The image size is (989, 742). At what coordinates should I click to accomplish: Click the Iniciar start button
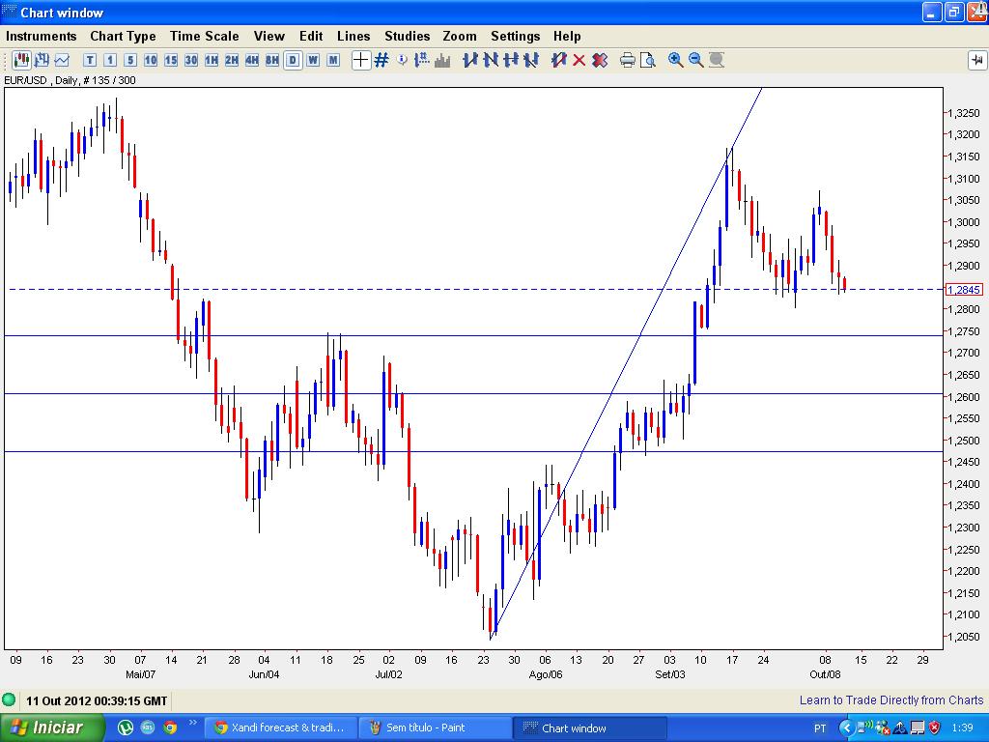[50, 728]
